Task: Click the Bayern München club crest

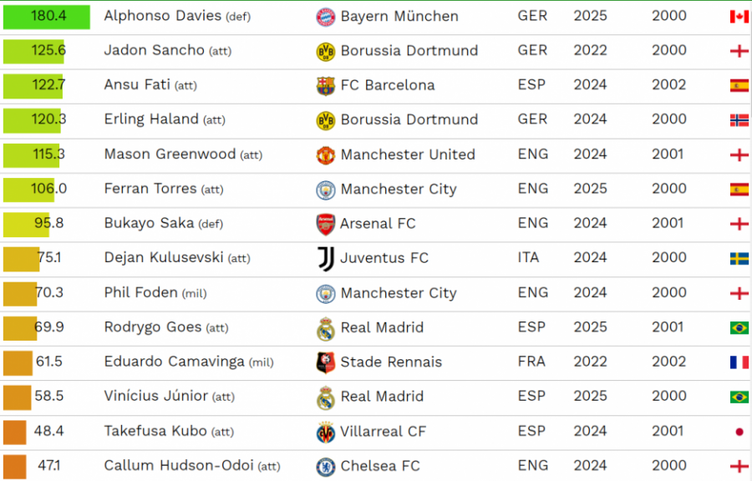Action: (326, 17)
